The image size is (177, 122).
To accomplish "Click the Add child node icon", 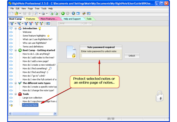I will (19, 24).
